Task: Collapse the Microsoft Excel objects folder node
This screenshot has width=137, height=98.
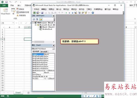Action: pyautogui.click(x=36, y=25)
